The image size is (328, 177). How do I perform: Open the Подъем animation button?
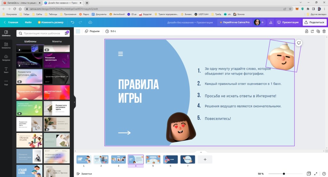(x=92, y=31)
